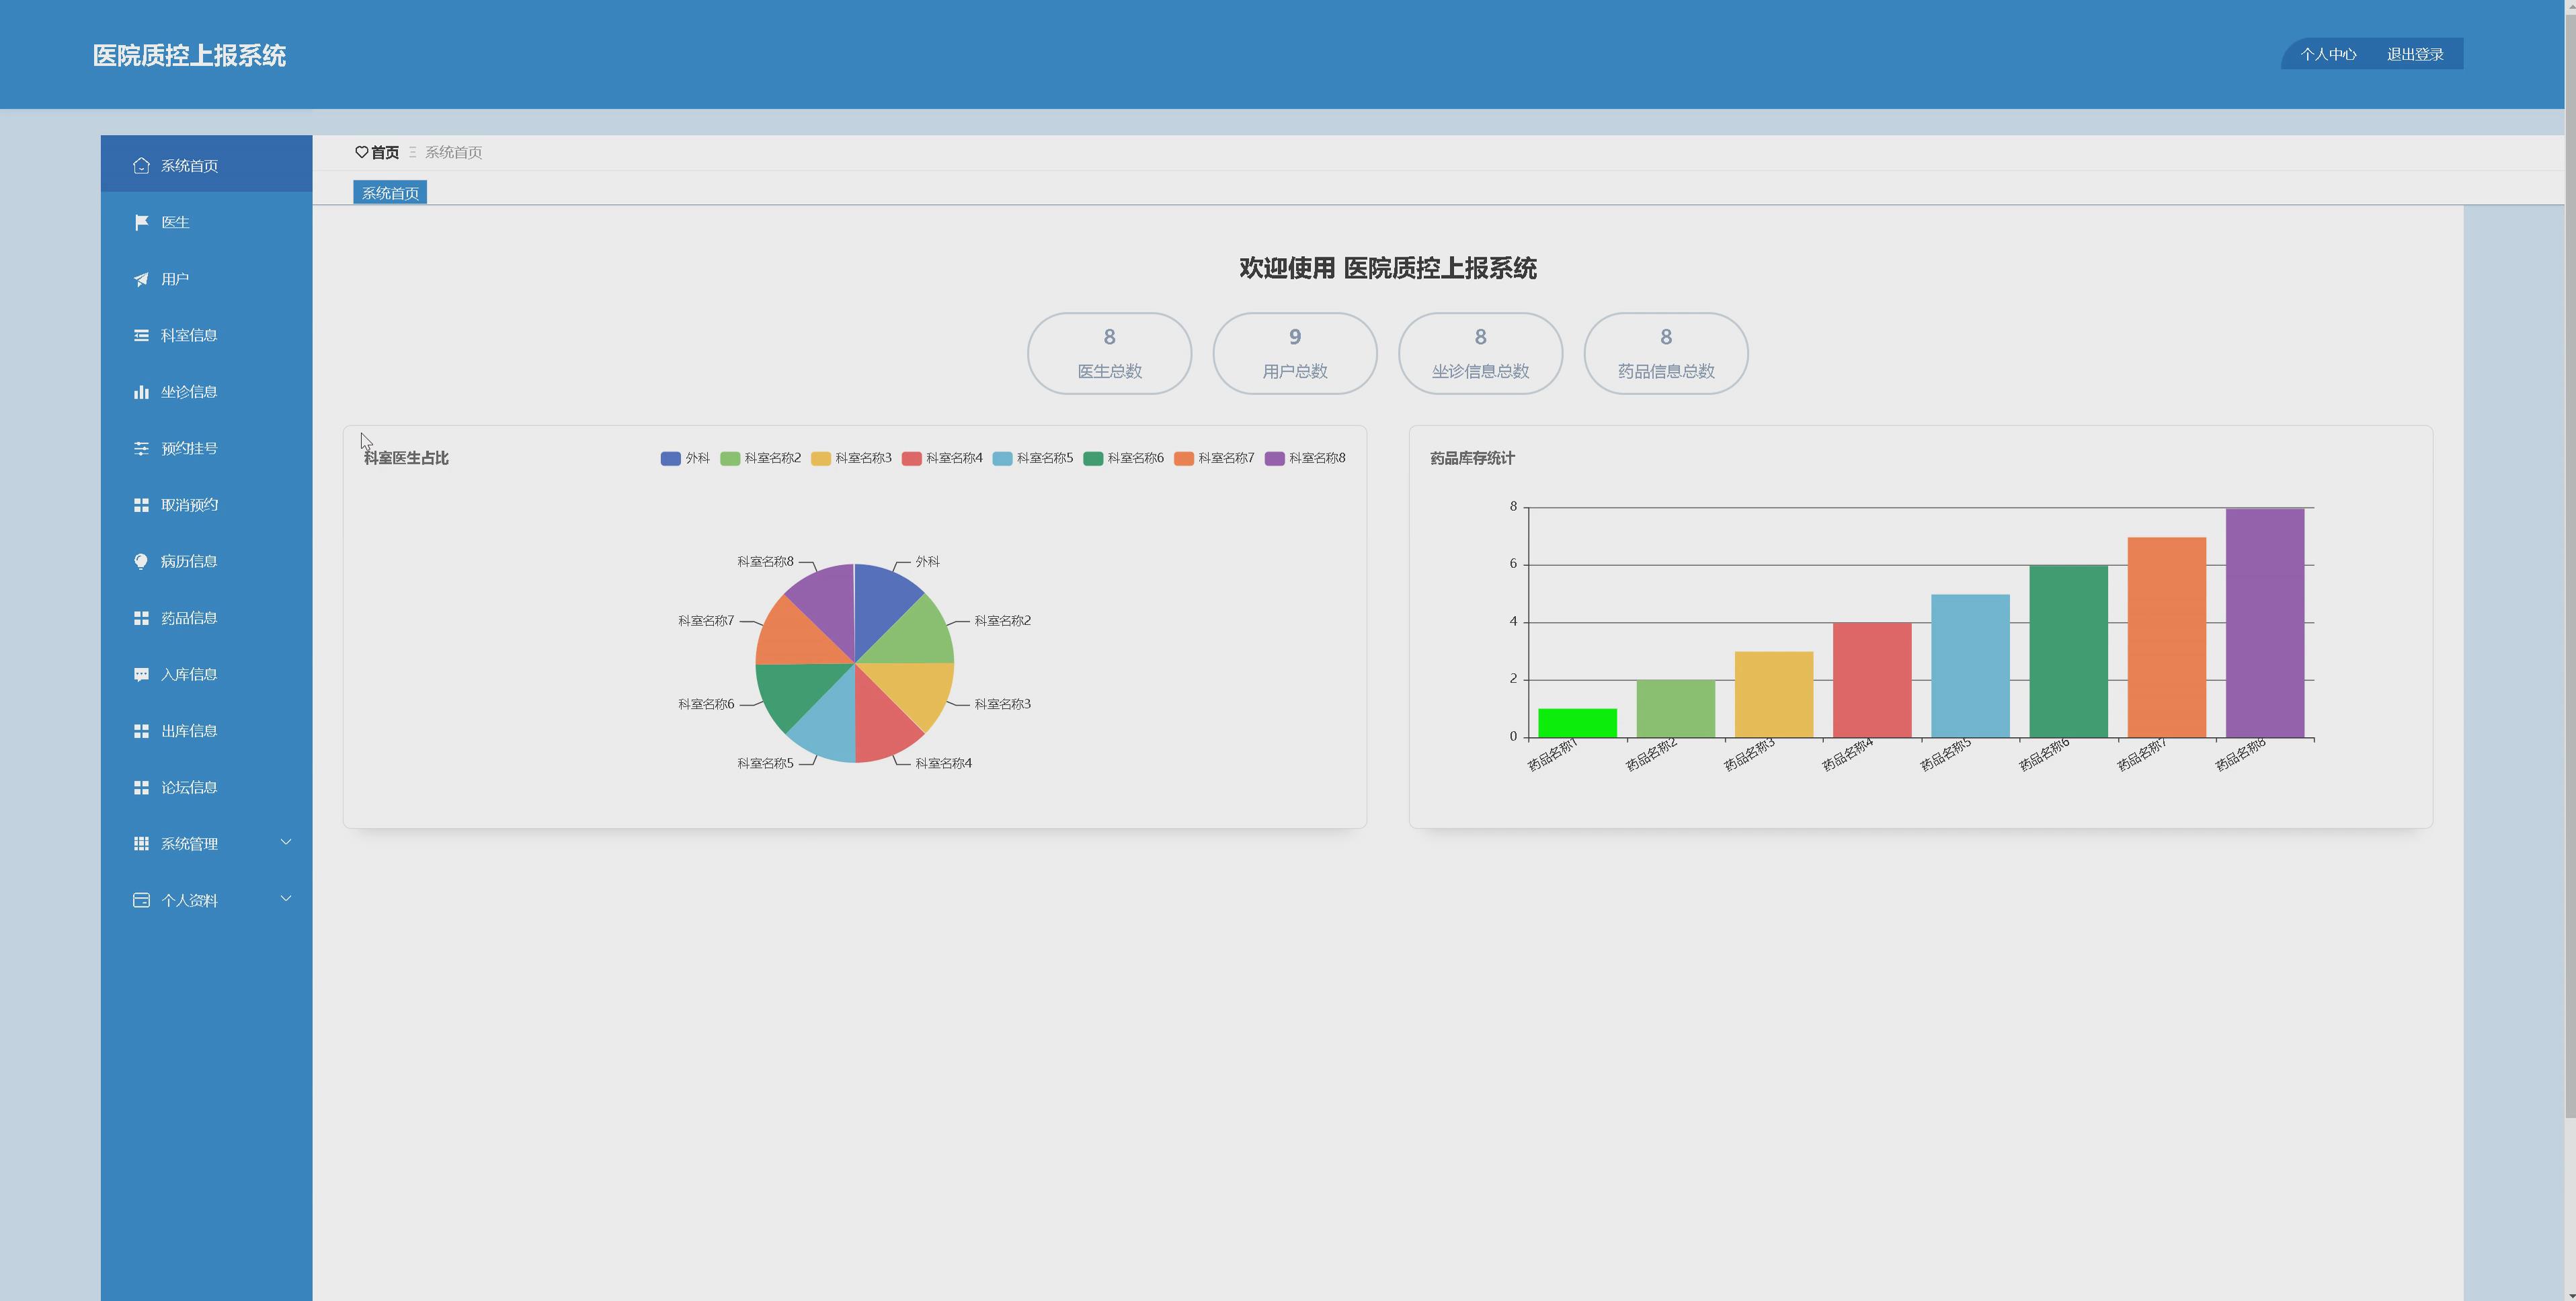The height and width of the screenshot is (1301, 2576).
Task: Click the paper plane icon for 用户
Action: (141, 279)
